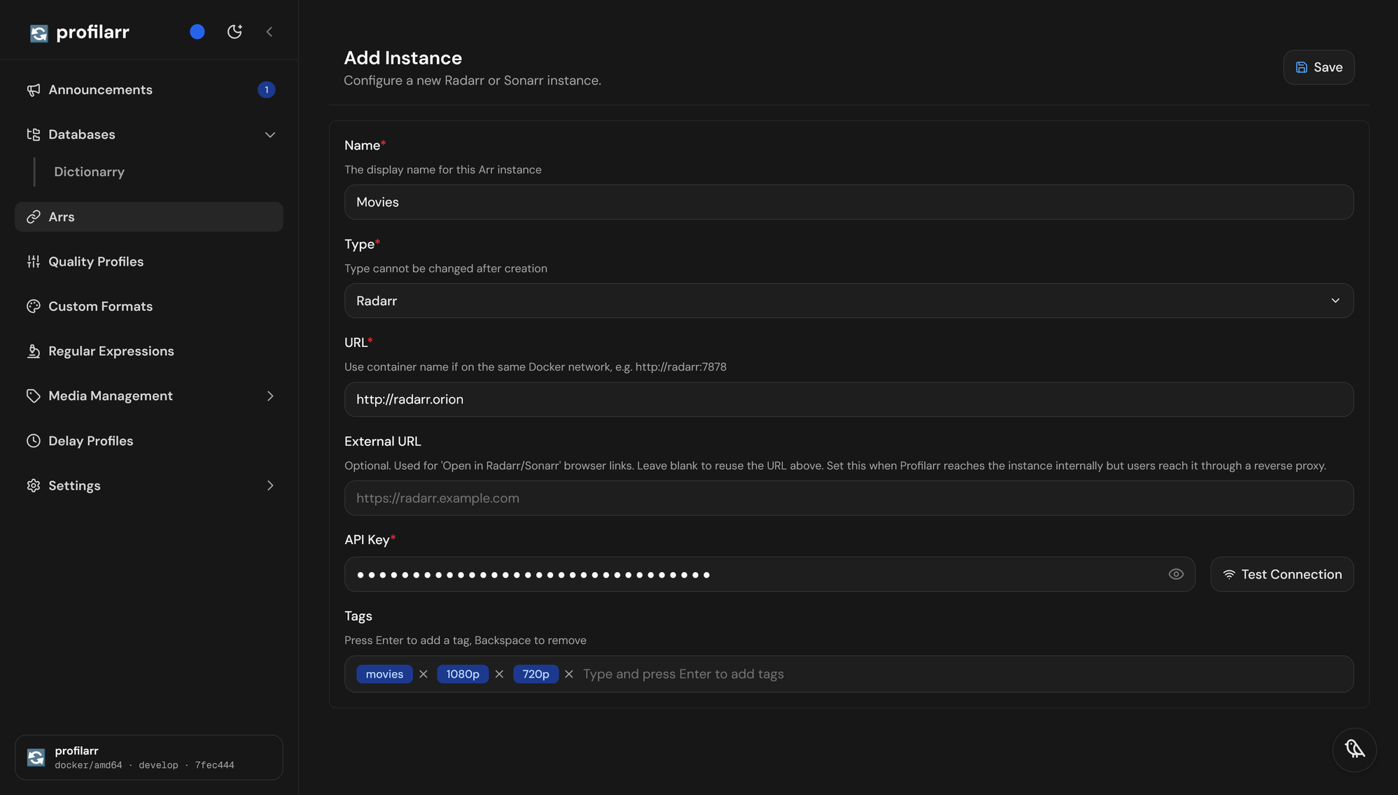This screenshot has width=1398, height=795.
Task: Select the Dictionarry database entry
Action: (89, 172)
